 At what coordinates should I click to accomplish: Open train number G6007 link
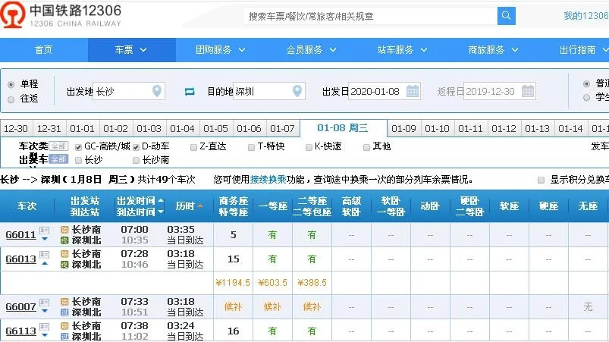pyautogui.click(x=21, y=306)
